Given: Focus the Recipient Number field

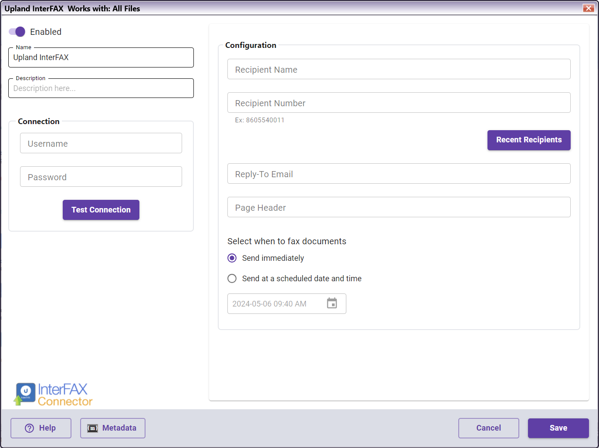Looking at the screenshot, I should 399,103.
